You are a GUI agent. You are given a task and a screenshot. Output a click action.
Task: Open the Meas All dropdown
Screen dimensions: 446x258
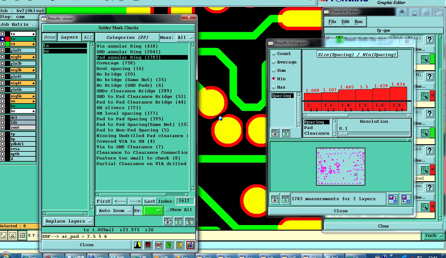[x=185, y=38]
